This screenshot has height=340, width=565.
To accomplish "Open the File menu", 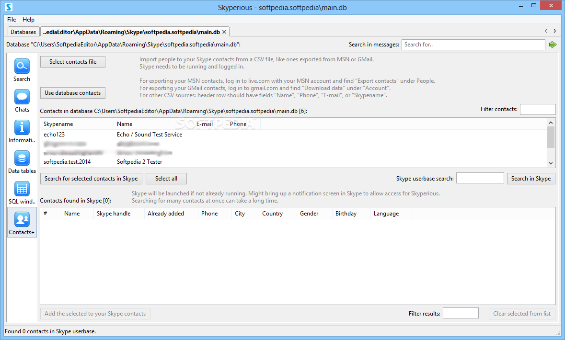I will point(12,20).
